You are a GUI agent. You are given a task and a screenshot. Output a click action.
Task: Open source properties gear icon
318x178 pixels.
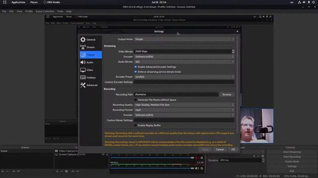[66, 172]
